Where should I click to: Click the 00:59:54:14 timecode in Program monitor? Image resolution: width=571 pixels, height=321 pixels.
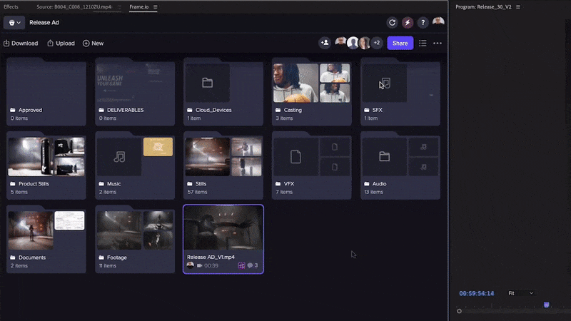pyautogui.click(x=477, y=293)
